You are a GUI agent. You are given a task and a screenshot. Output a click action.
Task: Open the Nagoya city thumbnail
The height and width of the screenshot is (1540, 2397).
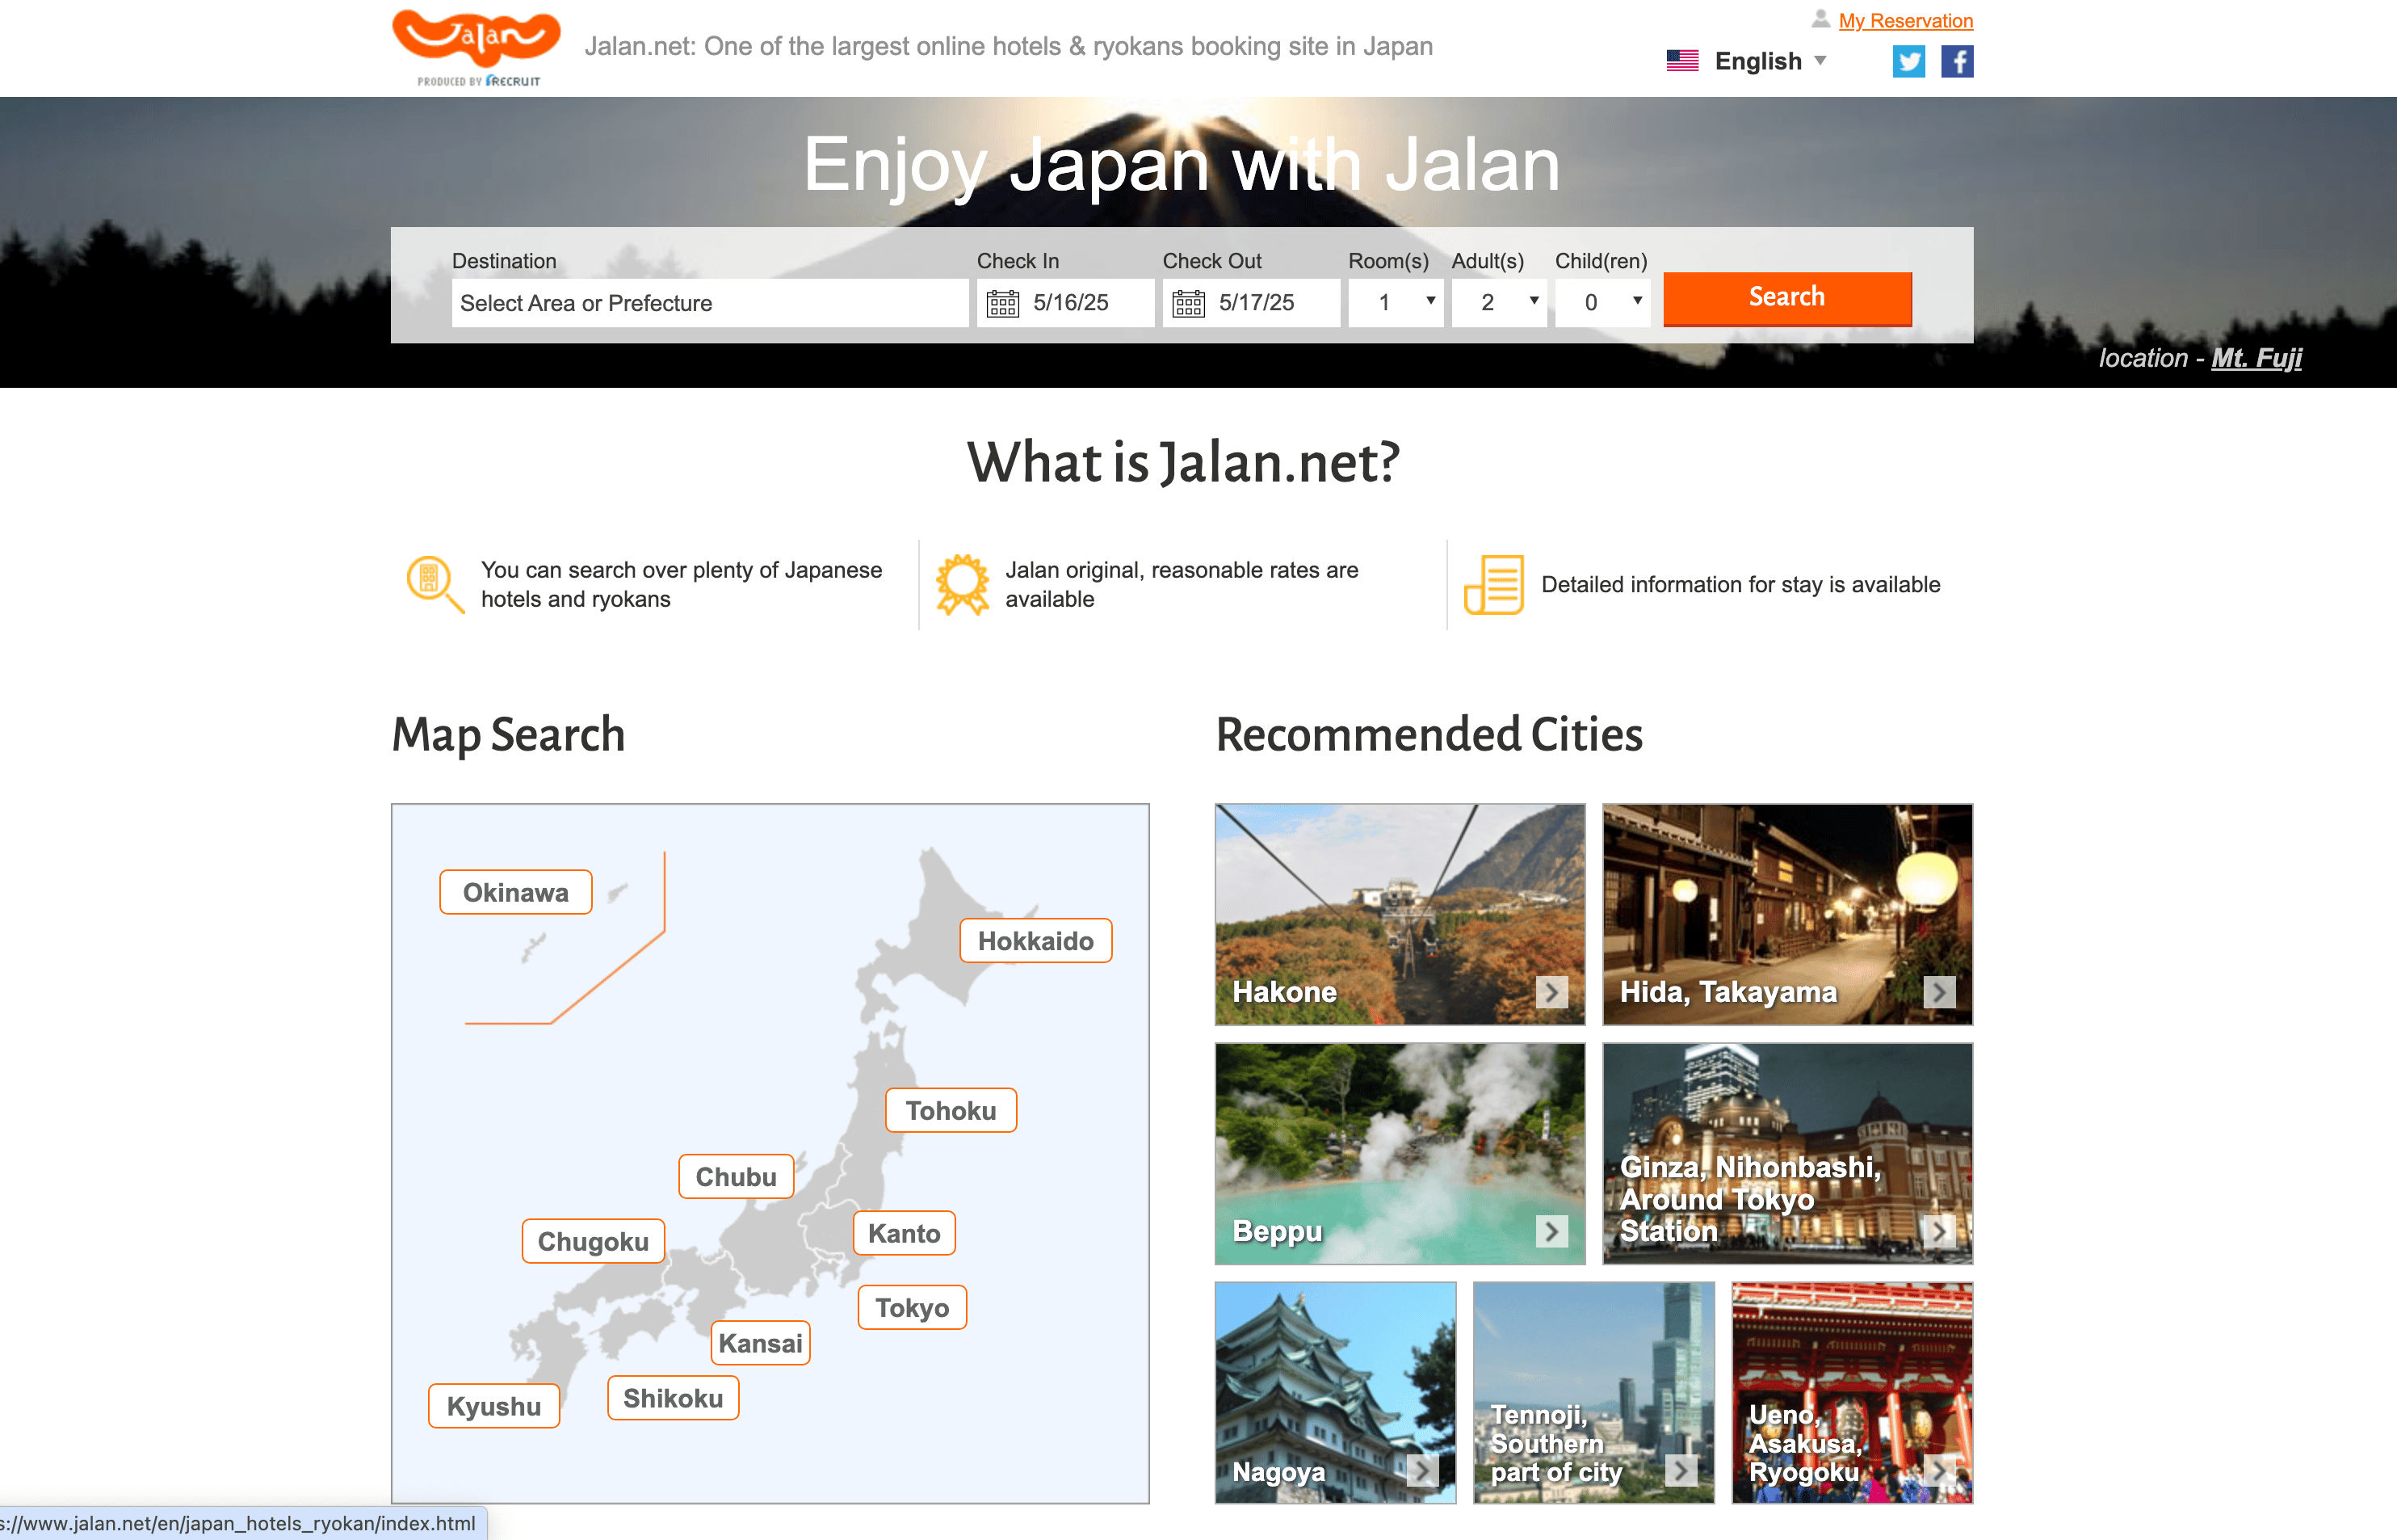[x=1334, y=1392]
